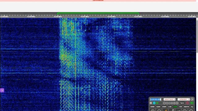Click the largest minus frequency step button

164,103
